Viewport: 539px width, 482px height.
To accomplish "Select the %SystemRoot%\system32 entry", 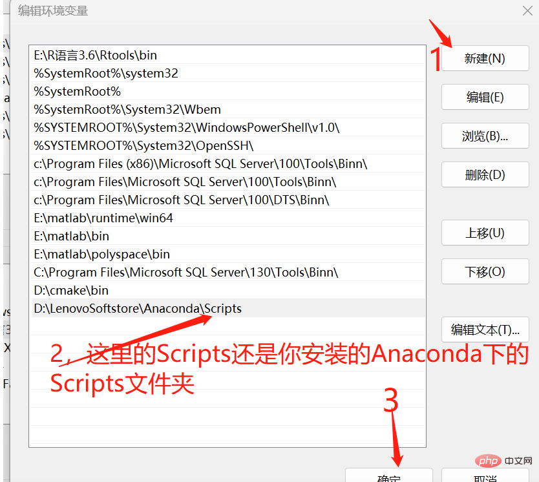I will (x=227, y=73).
